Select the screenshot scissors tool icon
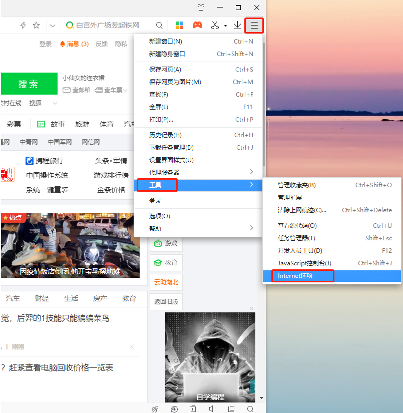The height and width of the screenshot is (413, 403). pos(215,25)
